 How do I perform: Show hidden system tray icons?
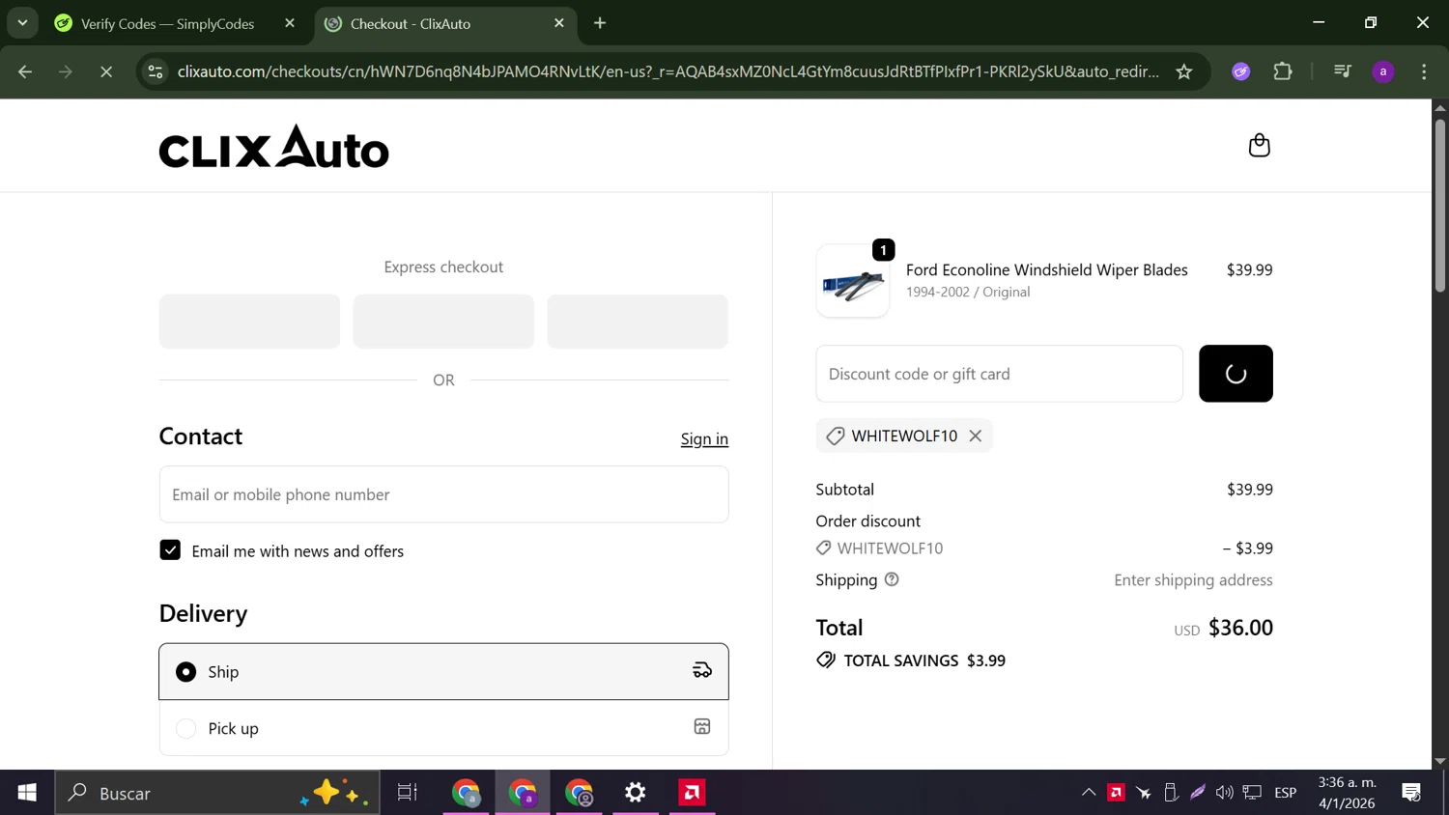pyautogui.click(x=1089, y=793)
